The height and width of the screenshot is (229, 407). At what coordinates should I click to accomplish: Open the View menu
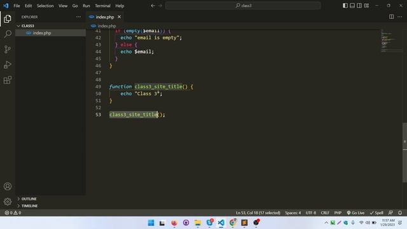click(63, 6)
